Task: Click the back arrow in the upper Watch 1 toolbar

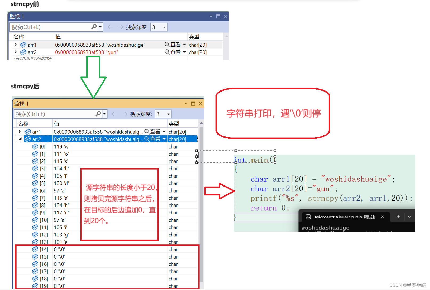Action: click(110, 27)
